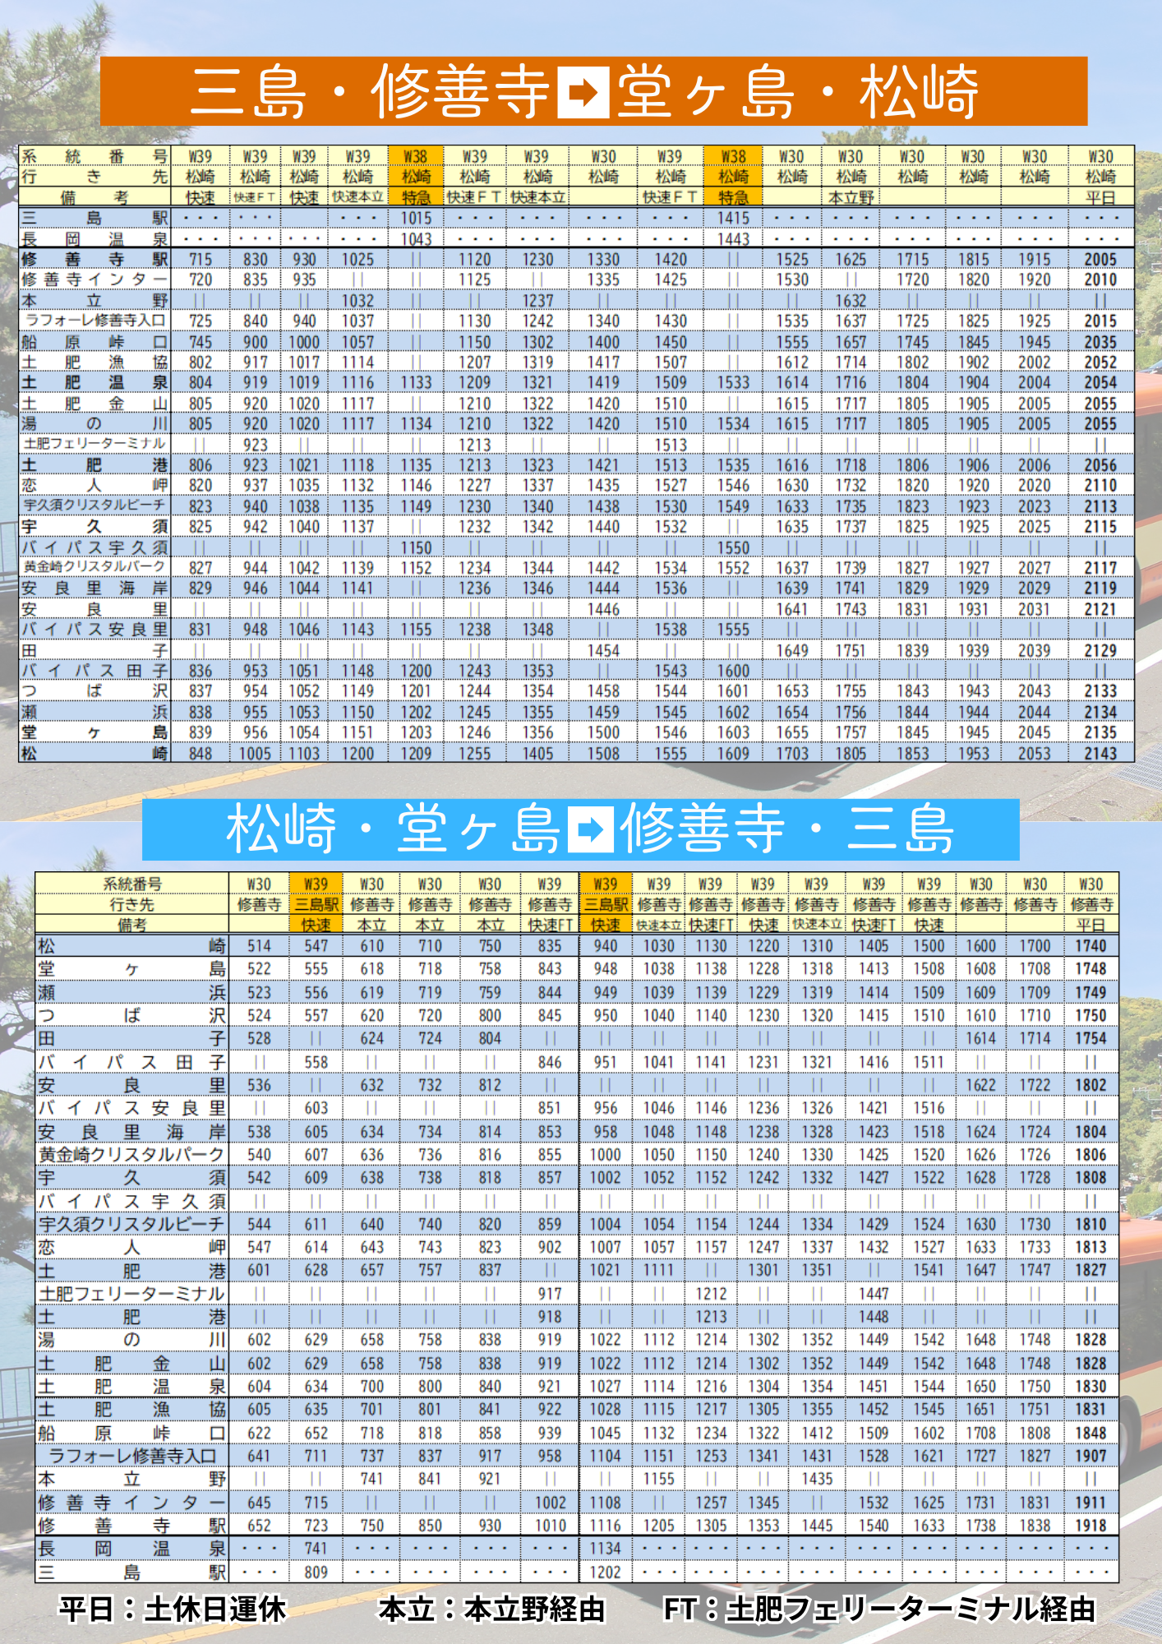Click the FT：土肥フェリーターミナル経由 legend note

(x=878, y=1609)
